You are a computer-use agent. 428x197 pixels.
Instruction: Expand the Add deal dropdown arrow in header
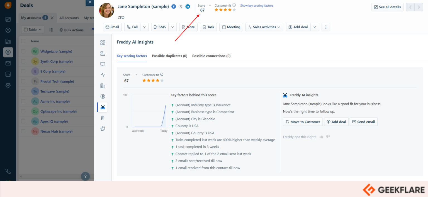click(315, 27)
